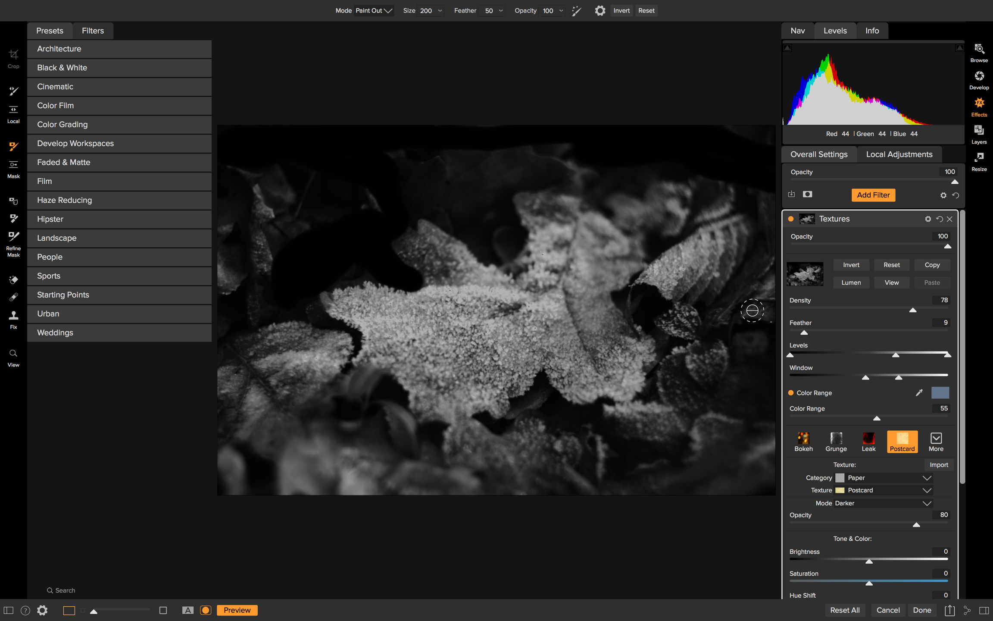Click the color range eyedropper icon

(919, 392)
